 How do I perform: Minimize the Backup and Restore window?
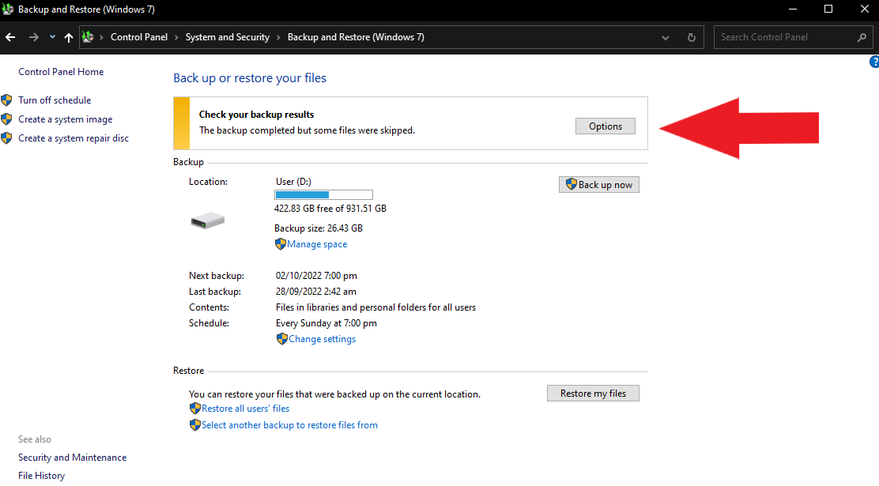click(x=793, y=9)
